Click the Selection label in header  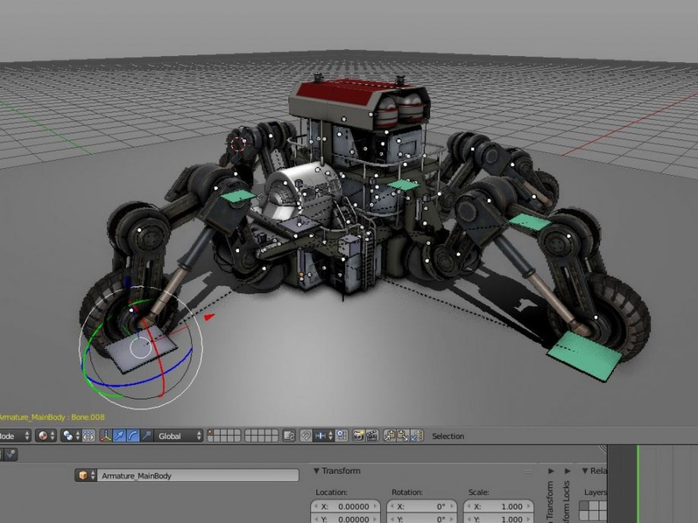click(x=448, y=436)
